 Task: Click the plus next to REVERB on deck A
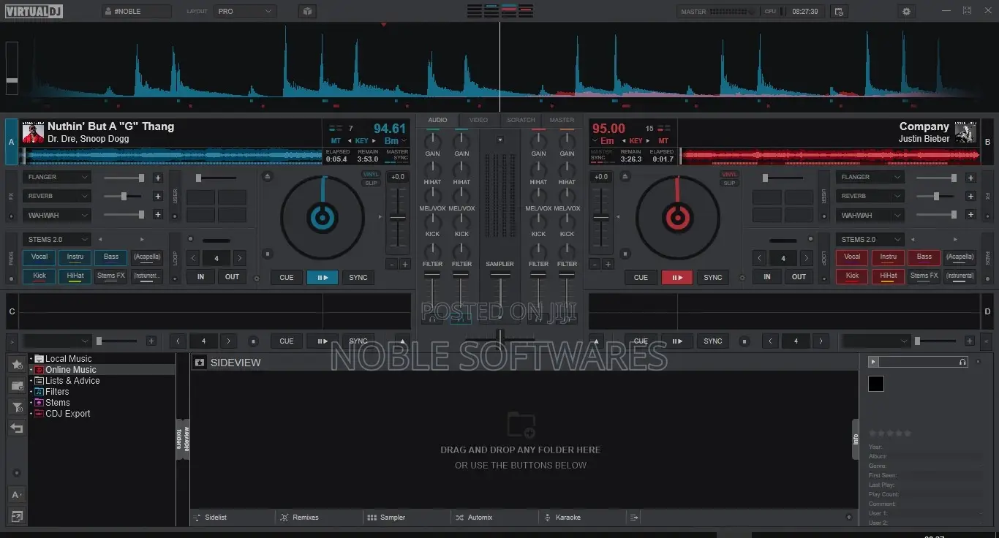[x=157, y=196]
